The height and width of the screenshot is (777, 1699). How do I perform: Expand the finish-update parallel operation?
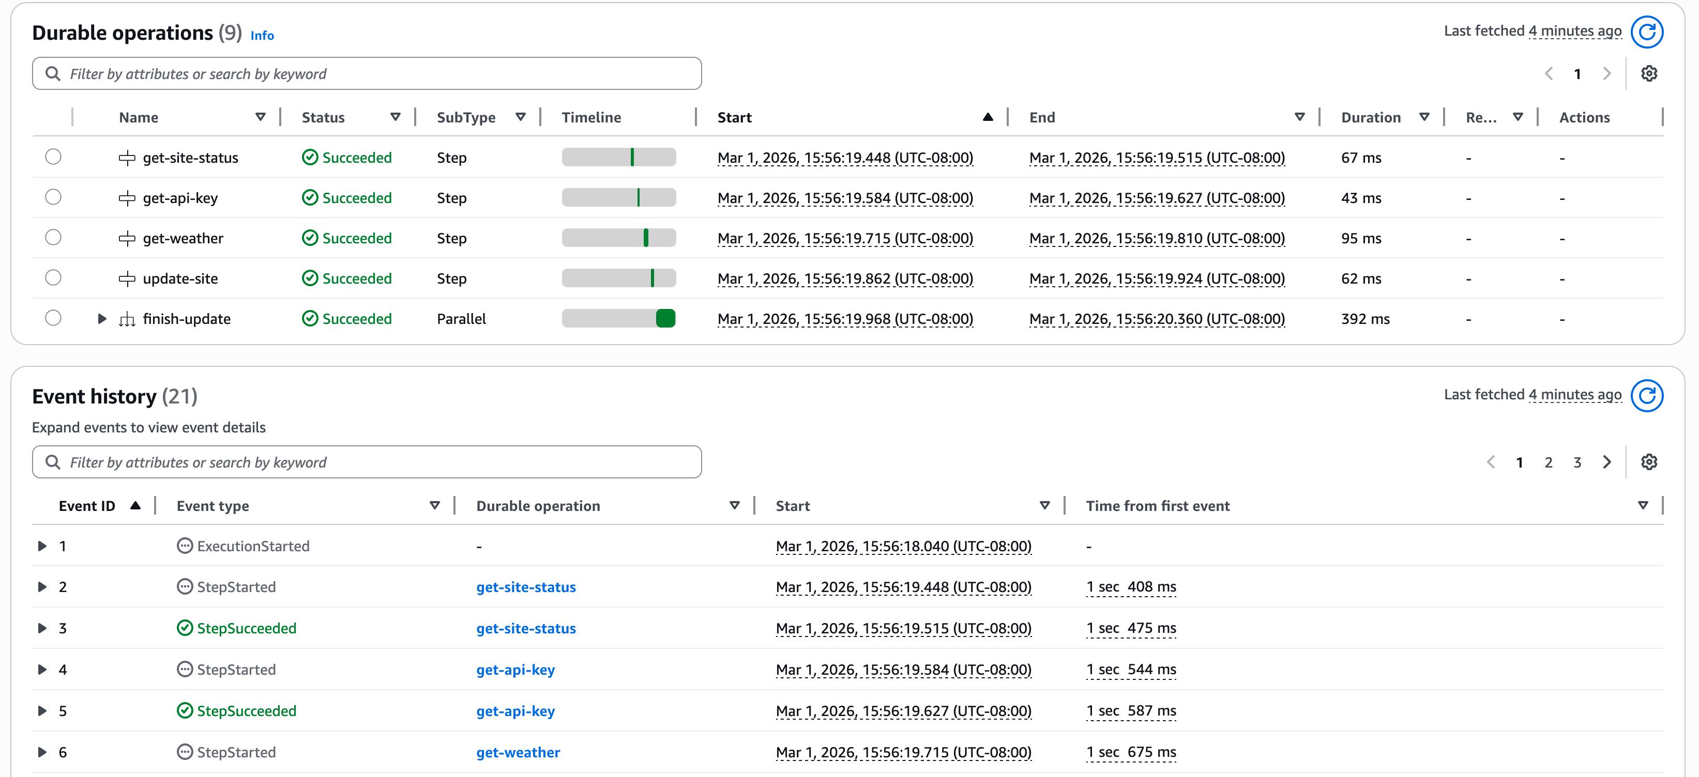pos(100,318)
